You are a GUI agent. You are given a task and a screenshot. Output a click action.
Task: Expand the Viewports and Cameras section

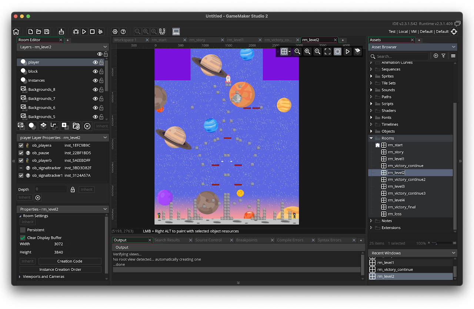pyautogui.click(x=20, y=276)
